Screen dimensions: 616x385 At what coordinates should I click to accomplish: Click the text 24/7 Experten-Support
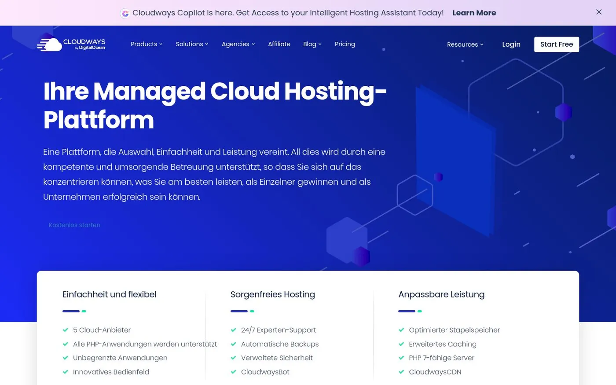click(279, 330)
